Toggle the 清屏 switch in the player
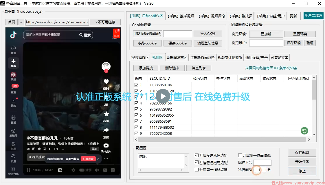The width and height of the screenshot is (325, 185). pyautogui.click(x=82, y=170)
